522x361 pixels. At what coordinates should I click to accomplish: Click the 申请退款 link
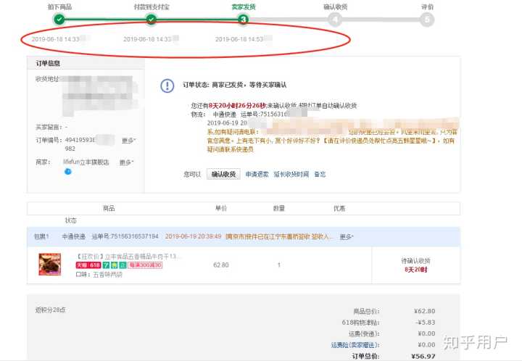coord(257,174)
